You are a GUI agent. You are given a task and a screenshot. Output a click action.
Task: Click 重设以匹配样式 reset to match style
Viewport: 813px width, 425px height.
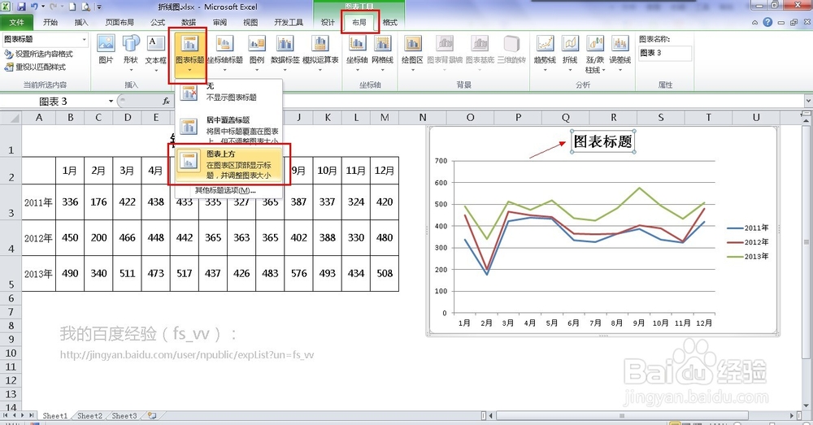[35, 67]
